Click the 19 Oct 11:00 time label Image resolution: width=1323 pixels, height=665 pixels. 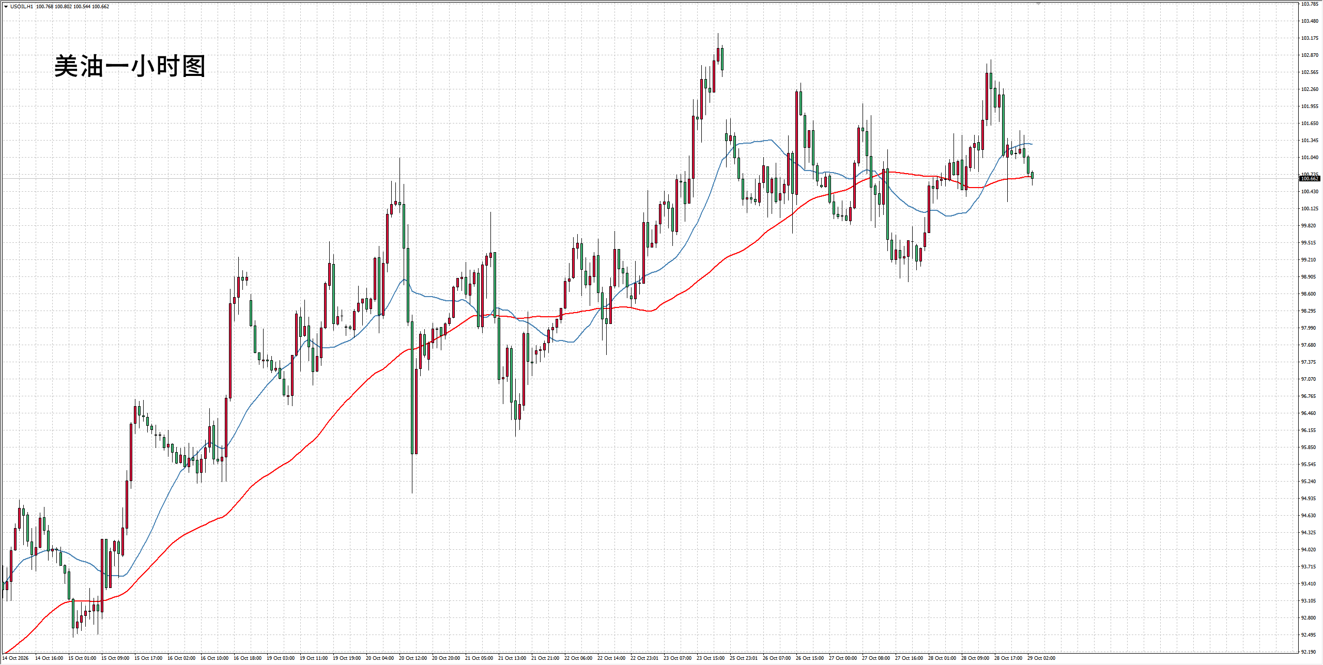[314, 658]
